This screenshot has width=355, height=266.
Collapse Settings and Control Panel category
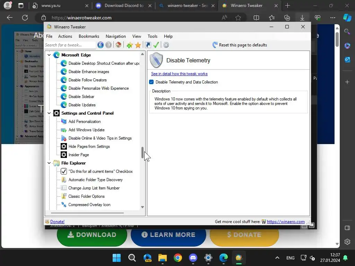tap(49, 113)
